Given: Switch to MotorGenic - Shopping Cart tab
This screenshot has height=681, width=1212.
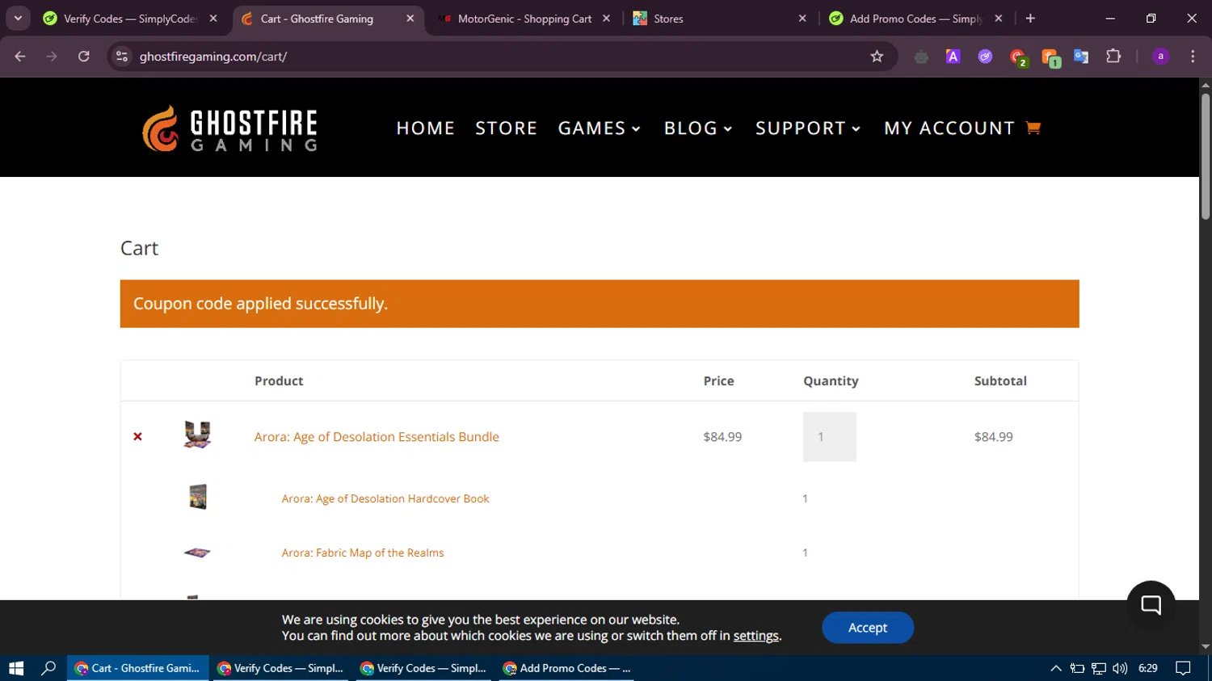Looking at the screenshot, I should click(x=524, y=19).
